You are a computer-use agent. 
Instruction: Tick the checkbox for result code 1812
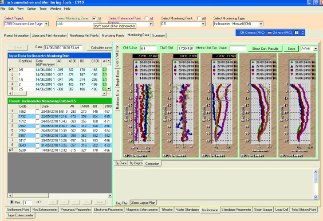pyautogui.click(x=37, y=121)
